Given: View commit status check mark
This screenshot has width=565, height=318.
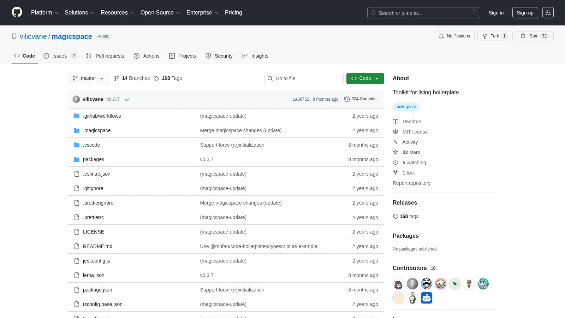Looking at the screenshot, I should (127, 99).
